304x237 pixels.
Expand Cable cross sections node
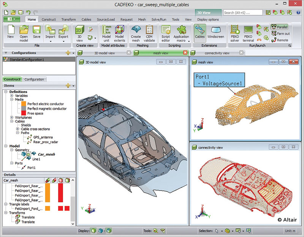click(17, 129)
